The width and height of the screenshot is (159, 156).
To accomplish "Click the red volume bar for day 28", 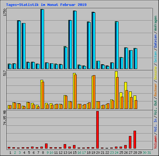I will [135, 139].
